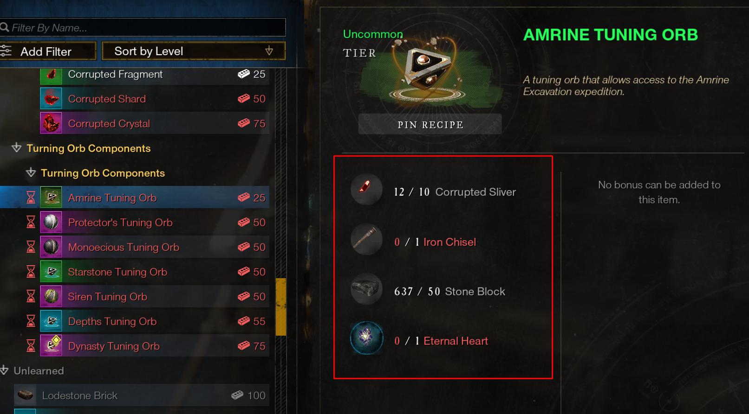The image size is (749, 414).
Task: Click the Protector's Tuning Orb icon
Action: (x=51, y=223)
